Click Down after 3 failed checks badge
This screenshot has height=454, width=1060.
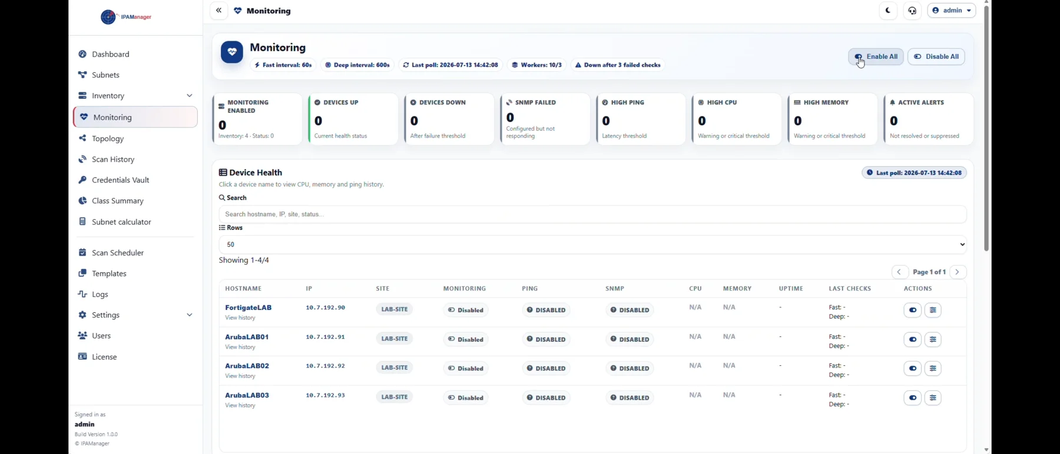(x=618, y=65)
